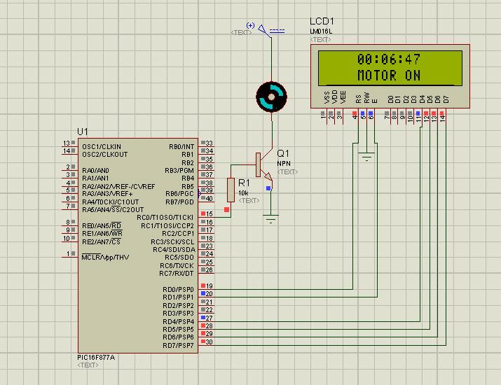Viewport: 501px width, 385px height.
Task: Select the <TEXT> placeholder beside R1
Action: pos(249,201)
